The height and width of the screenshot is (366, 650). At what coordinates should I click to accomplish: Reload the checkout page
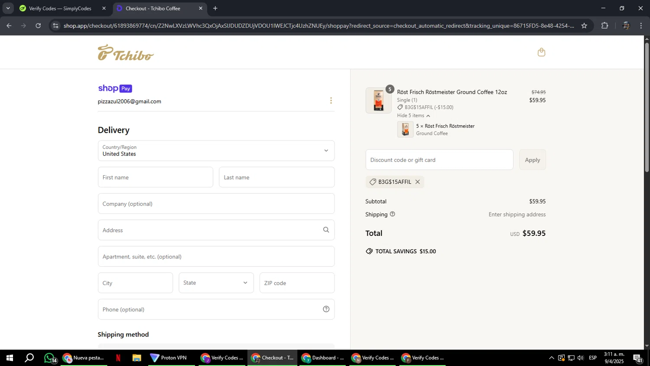(x=38, y=26)
